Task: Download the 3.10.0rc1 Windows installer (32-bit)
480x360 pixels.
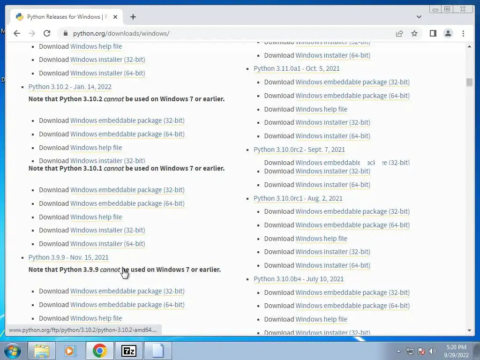Action: pyautogui.click(x=333, y=252)
